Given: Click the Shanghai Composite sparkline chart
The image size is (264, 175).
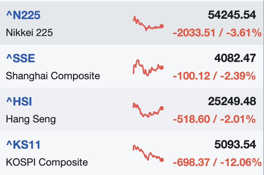Looking at the screenshot, I should (x=148, y=67).
